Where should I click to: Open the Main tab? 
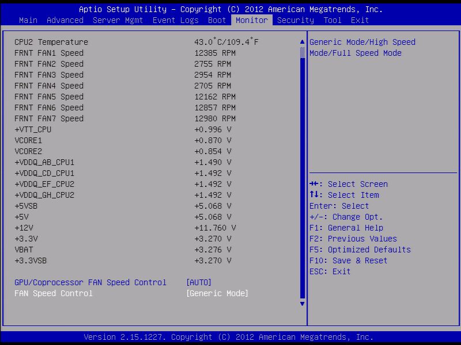pos(28,20)
